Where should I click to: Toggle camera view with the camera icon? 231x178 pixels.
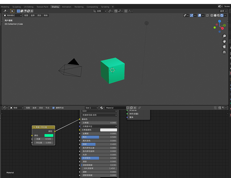[224, 47]
